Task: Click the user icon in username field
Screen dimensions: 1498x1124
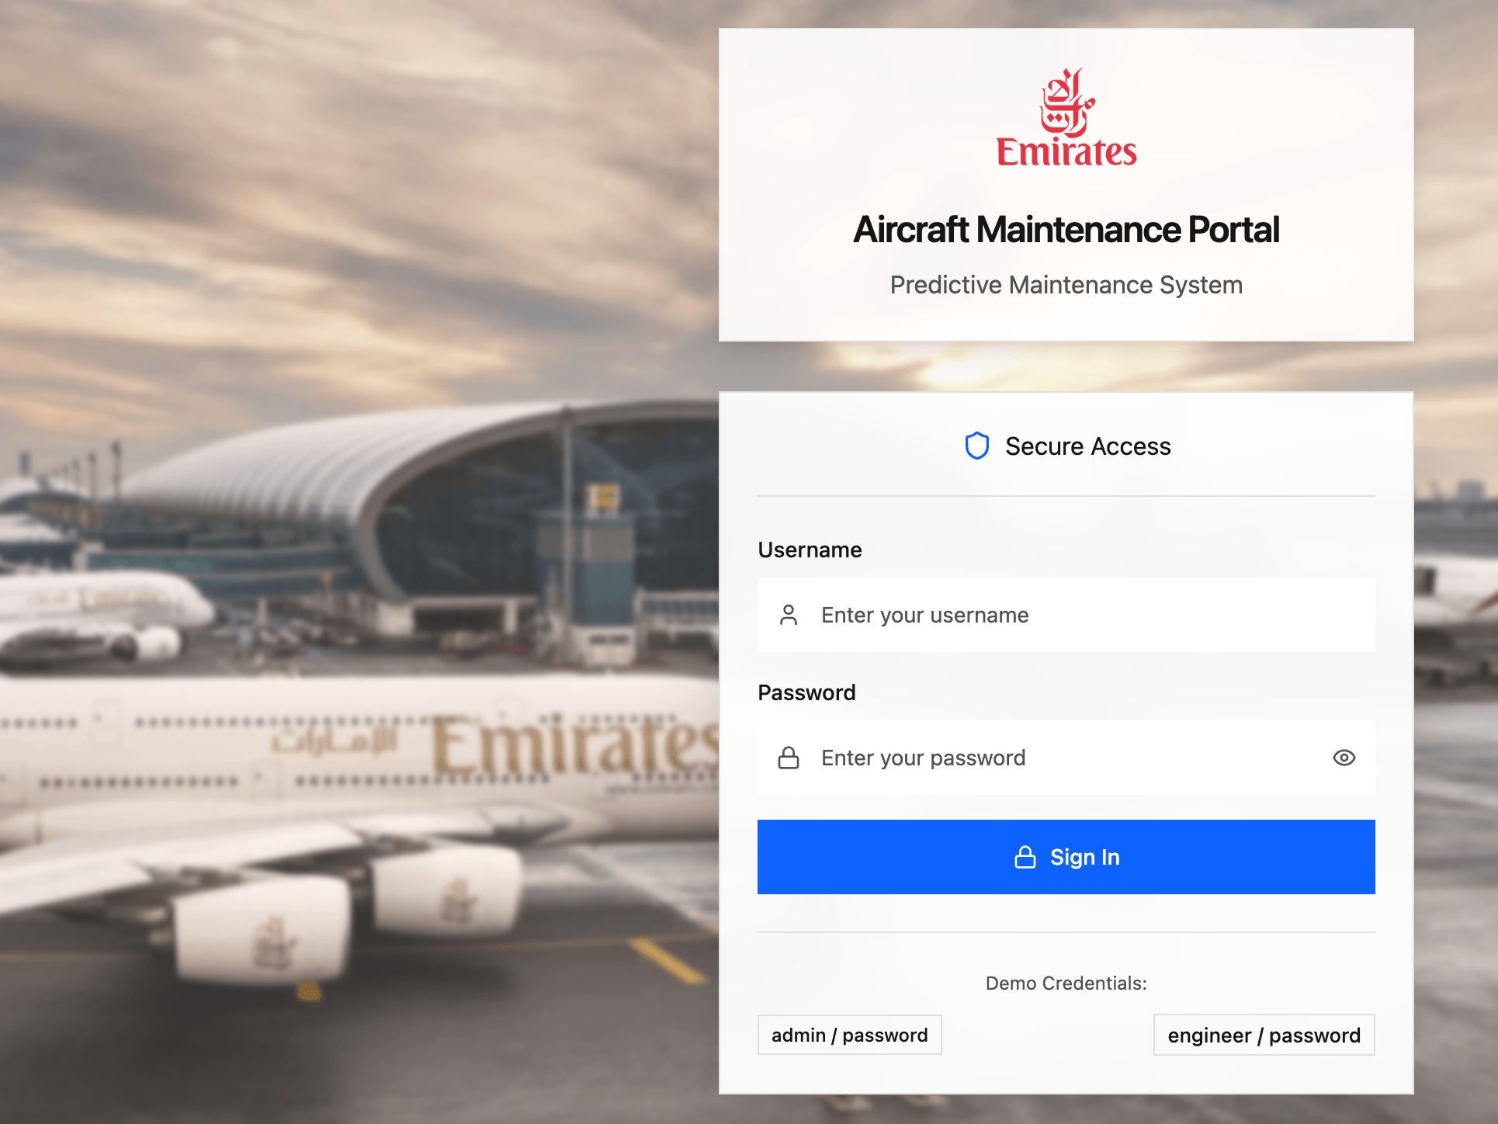Action: tap(789, 615)
